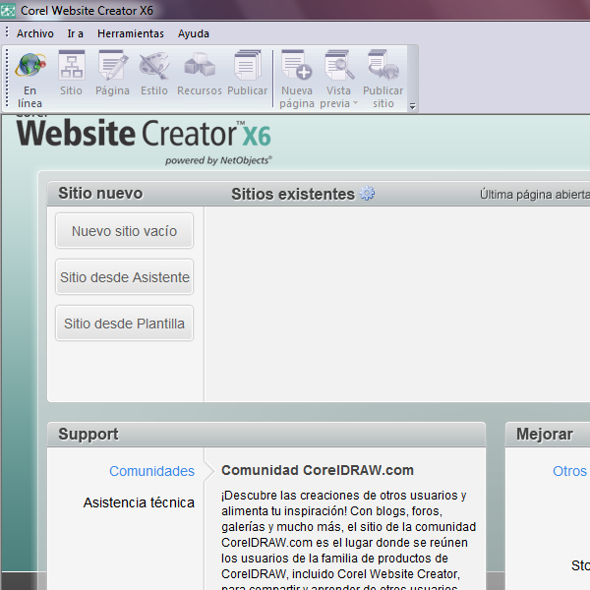Viewport: 590px width, 590px height.
Task: Open the Ir a menu
Action: click(x=76, y=33)
